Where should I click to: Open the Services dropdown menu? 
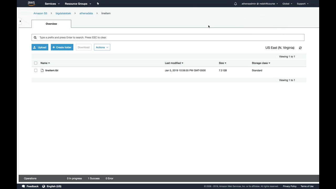tap(52, 4)
